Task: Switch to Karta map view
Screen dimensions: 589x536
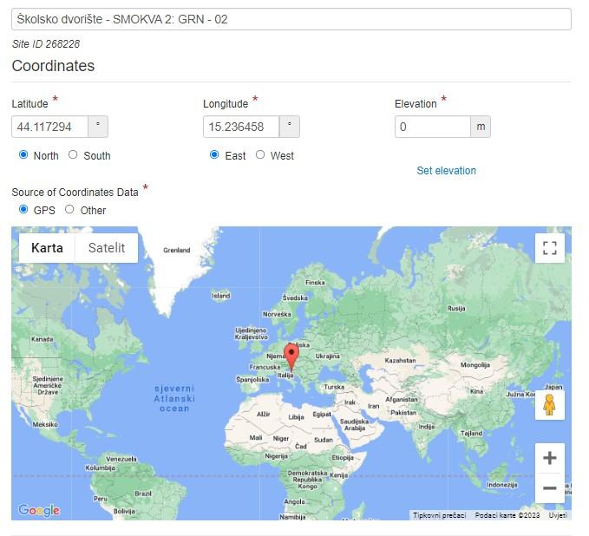Action: click(x=47, y=248)
